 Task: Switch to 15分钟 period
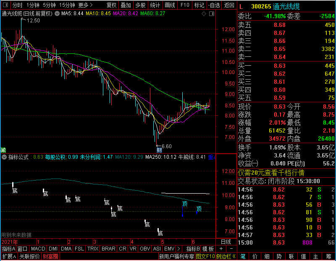coord(67,5)
